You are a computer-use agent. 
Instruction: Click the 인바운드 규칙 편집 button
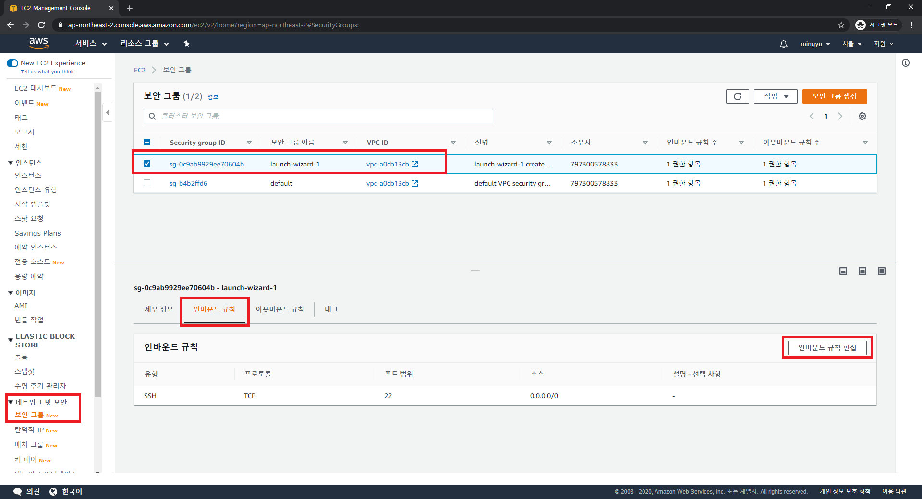(x=827, y=348)
